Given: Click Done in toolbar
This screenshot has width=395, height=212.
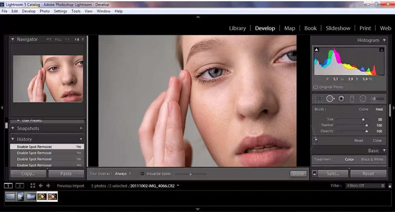Looking at the screenshot, I should point(298,173).
